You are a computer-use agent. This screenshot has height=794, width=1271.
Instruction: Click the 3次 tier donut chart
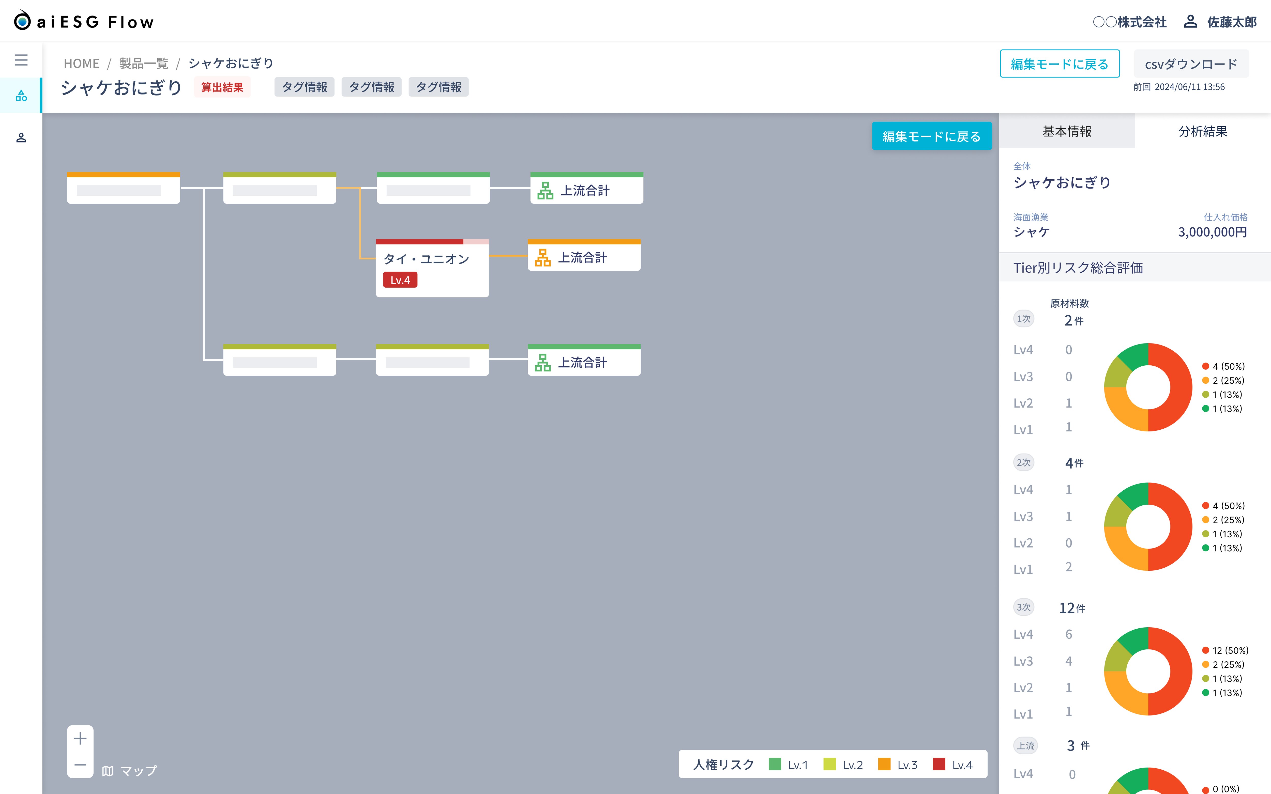click(1148, 671)
